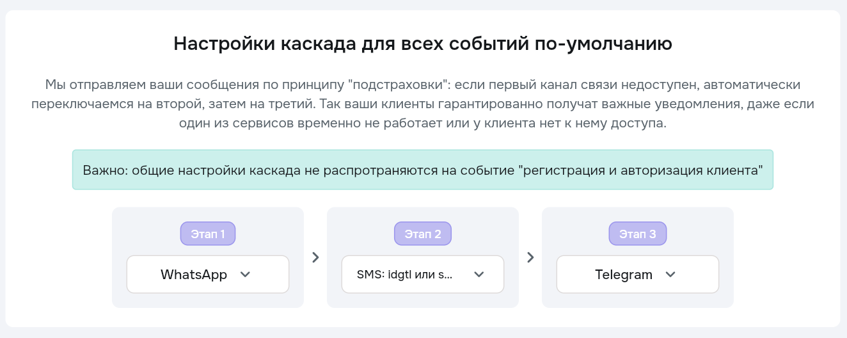Click the word "Важно:" in the banner

[105, 170]
